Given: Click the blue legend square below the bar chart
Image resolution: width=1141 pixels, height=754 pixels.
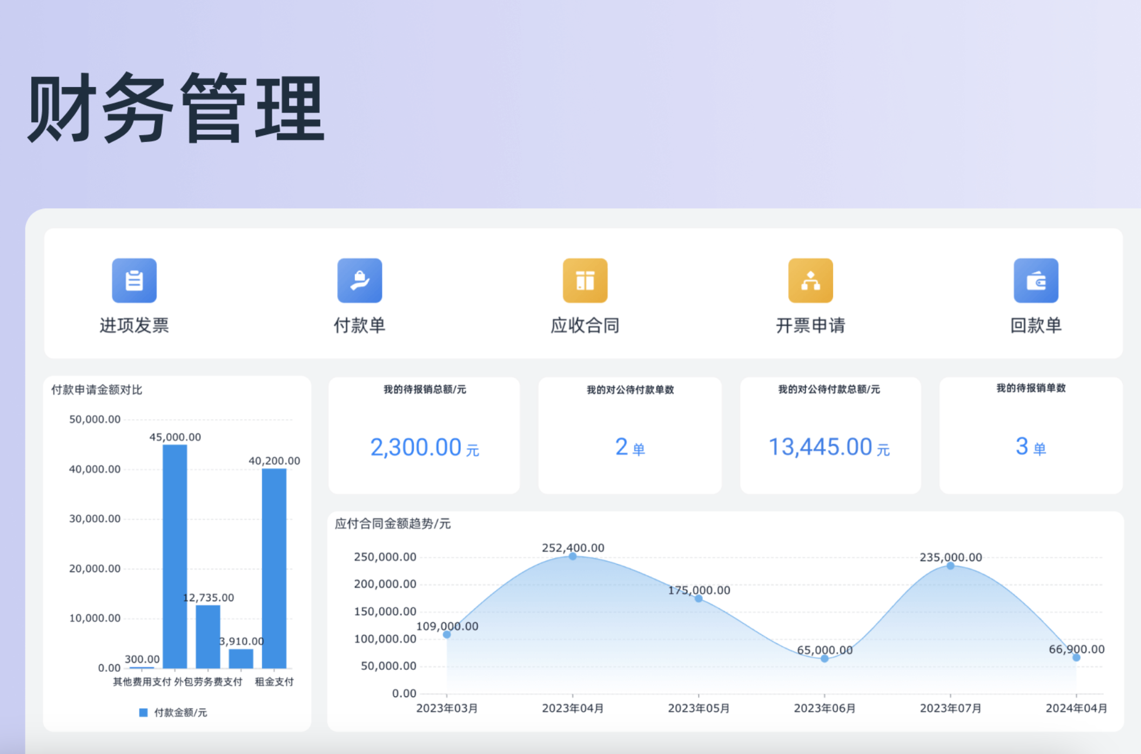Looking at the screenshot, I should tap(143, 712).
